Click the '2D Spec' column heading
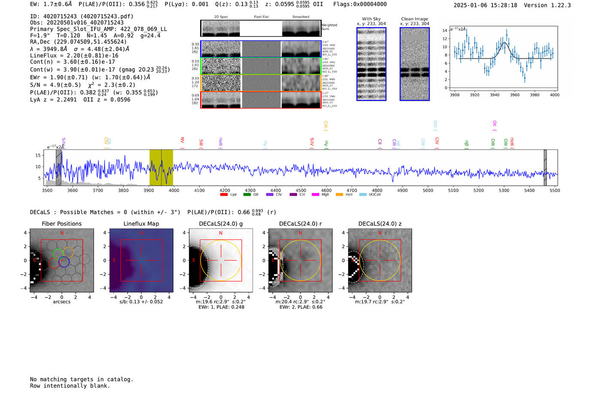This screenshot has height=409, width=601. 221,17
